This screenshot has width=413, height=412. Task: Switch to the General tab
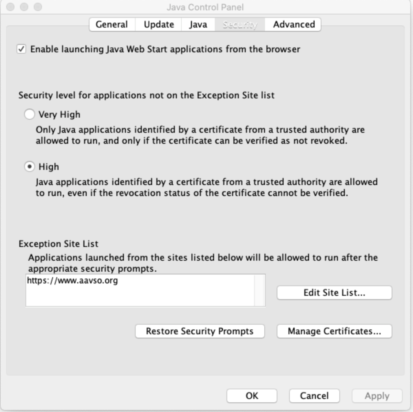[x=112, y=24]
